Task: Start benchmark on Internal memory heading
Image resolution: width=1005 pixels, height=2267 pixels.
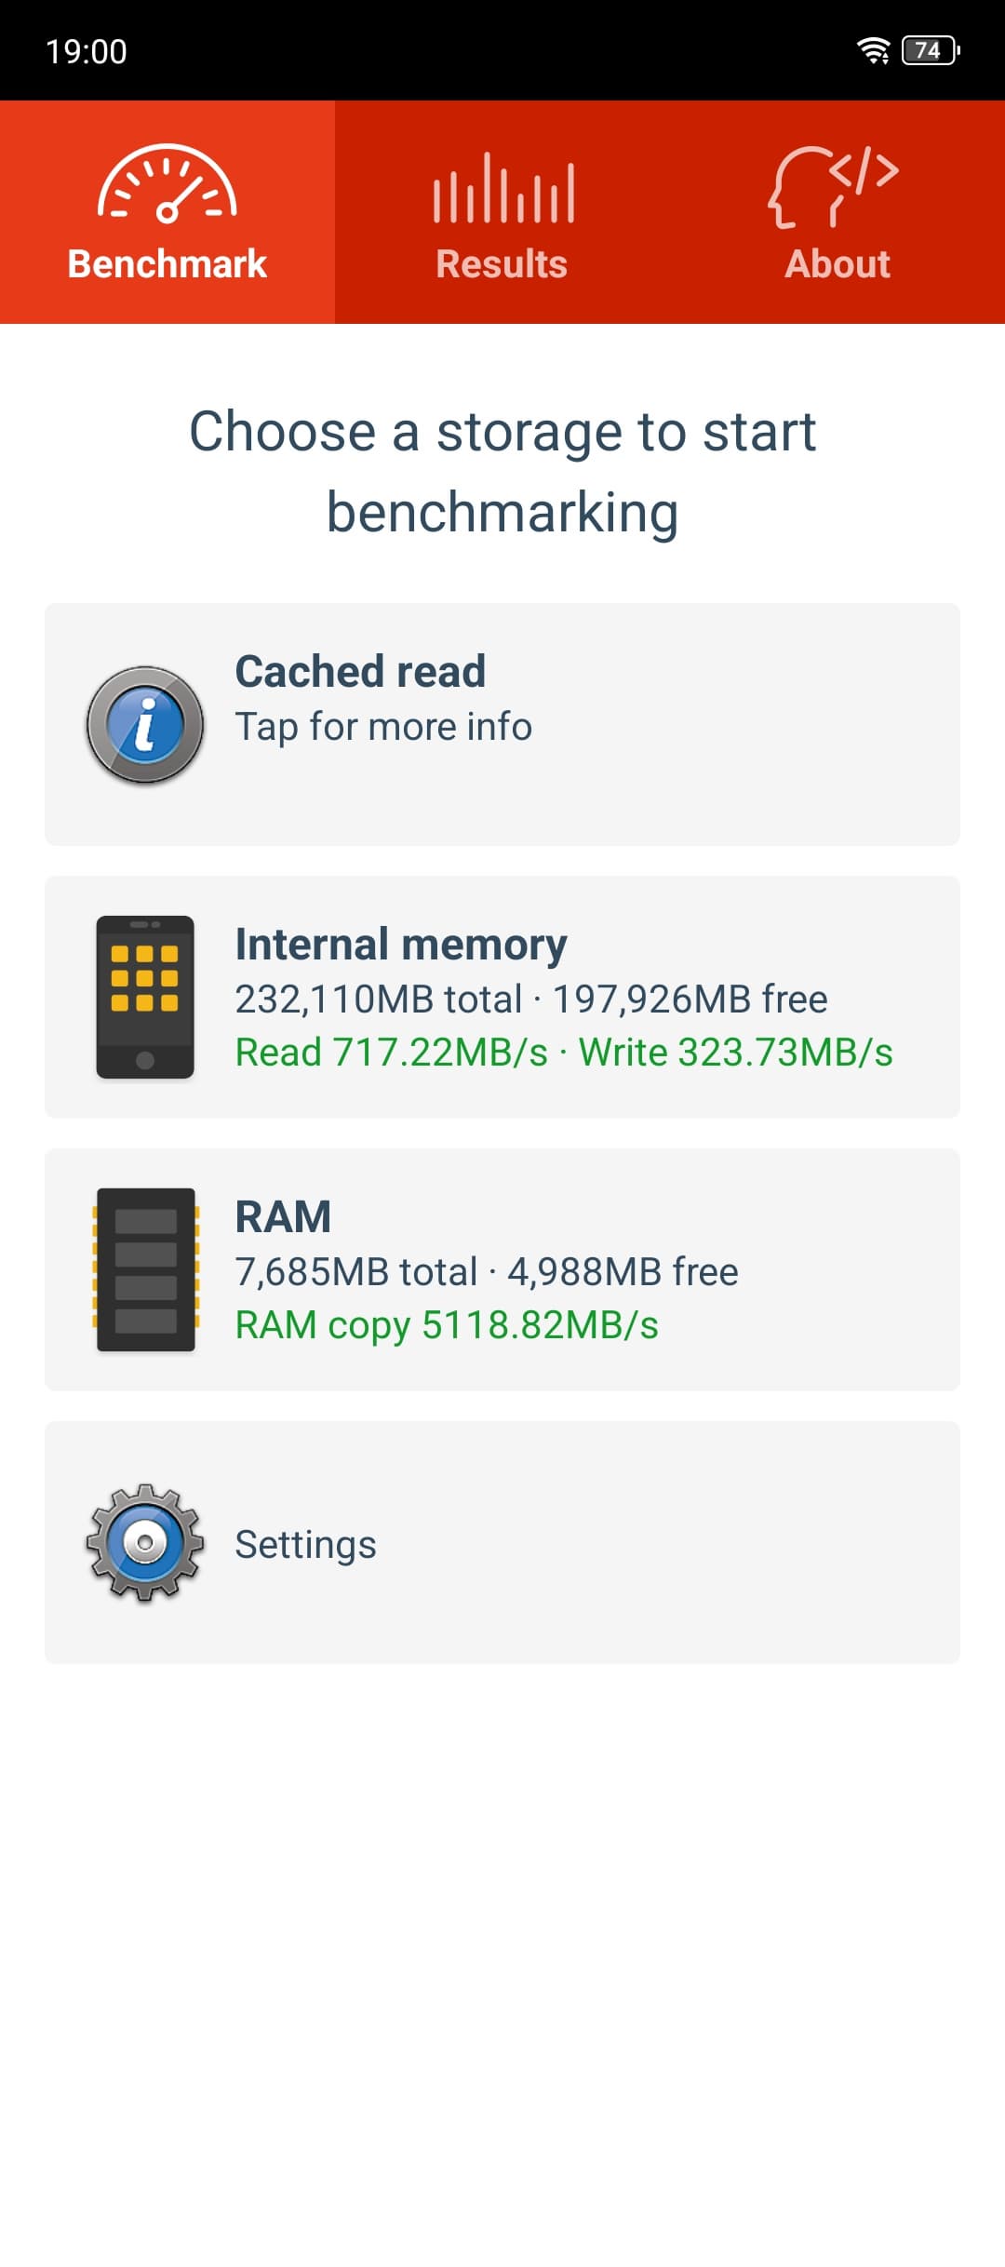Action: pyautogui.click(x=401, y=944)
